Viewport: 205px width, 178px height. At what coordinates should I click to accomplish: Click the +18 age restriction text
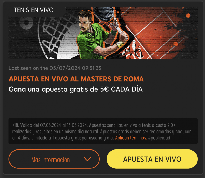[x=16, y=125]
